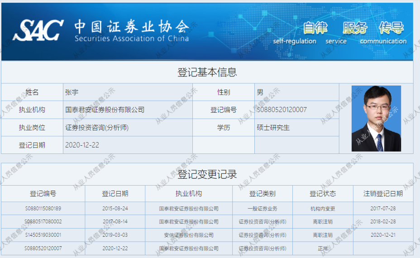The width and height of the screenshot is (420, 258).
Task: Click the 登记基本信息 section heading
Action: click(x=207, y=72)
